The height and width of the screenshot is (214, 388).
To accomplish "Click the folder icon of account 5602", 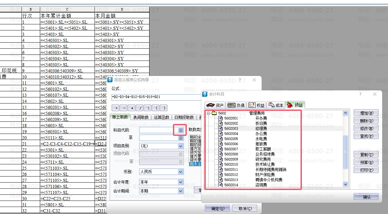I will point(214,113).
